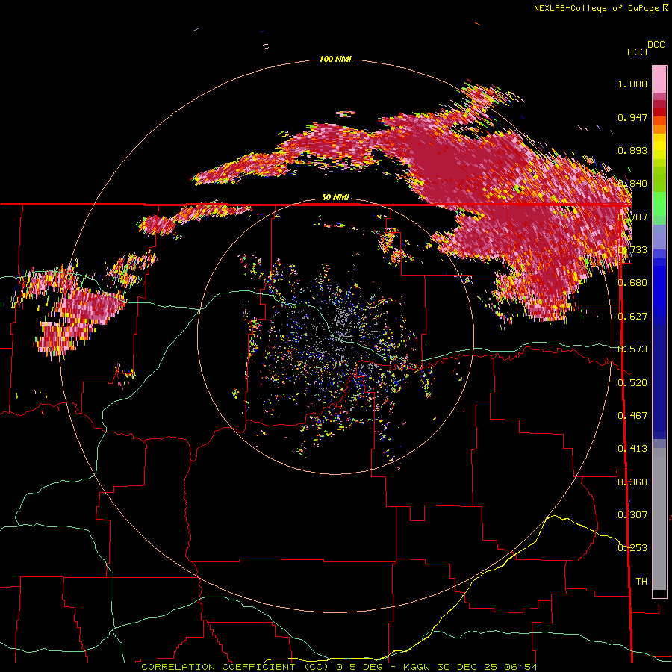Click the 0.5 DEG elevation text
Viewport: 672px width, 672px height.
pos(360,667)
